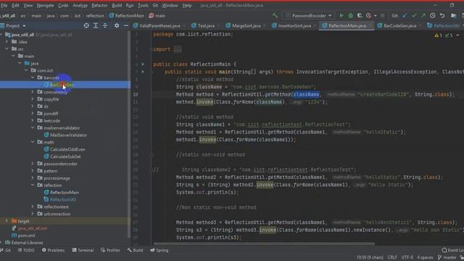Run the PasswordEncoder configuration with green play icon
This screenshot has width=464, height=261.
[x=341, y=15]
